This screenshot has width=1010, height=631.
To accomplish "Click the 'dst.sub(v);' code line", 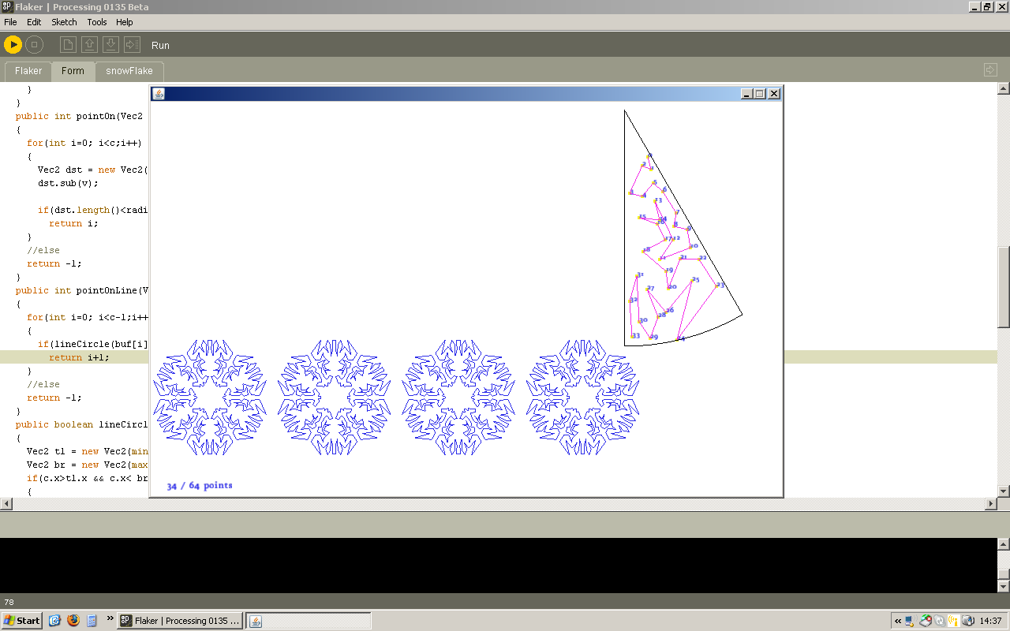I will tap(69, 183).
